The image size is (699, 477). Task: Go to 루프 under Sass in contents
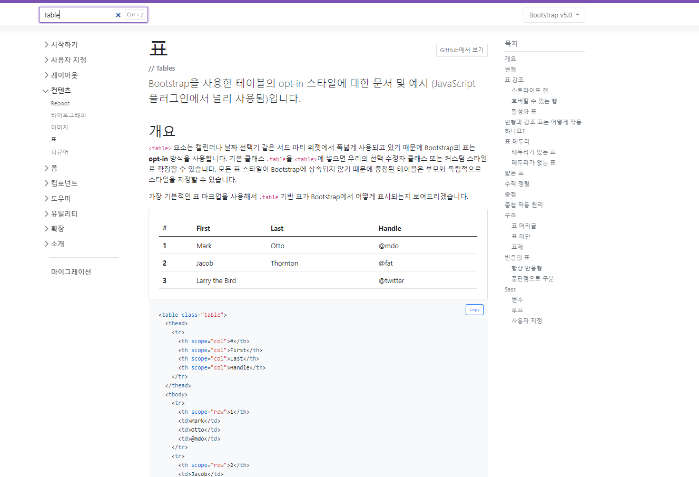[517, 310]
